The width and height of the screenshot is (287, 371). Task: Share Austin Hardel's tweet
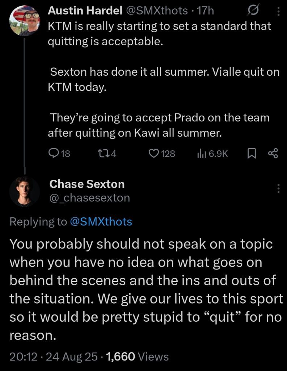pos(273,154)
